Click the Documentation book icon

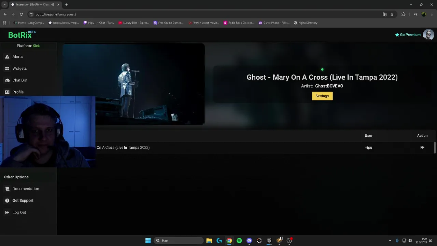pyautogui.click(x=7, y=189)
